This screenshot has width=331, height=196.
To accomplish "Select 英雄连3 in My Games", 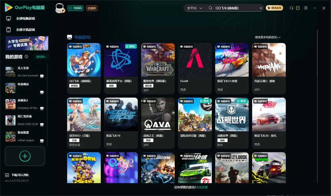I will (25, 104).
